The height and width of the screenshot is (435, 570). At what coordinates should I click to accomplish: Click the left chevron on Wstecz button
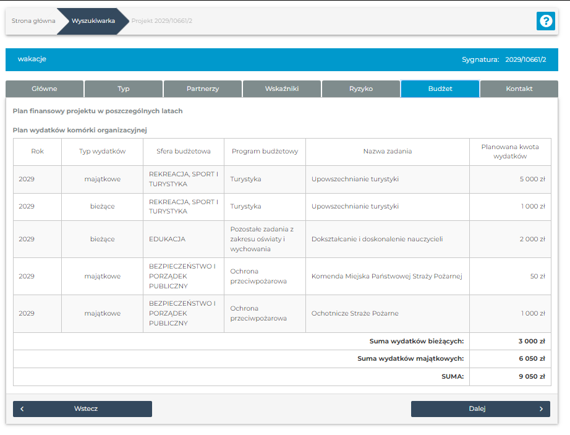tap(22, 409)
